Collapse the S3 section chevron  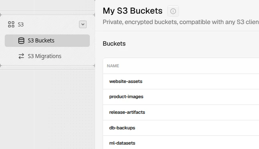(x=83, y=24)
